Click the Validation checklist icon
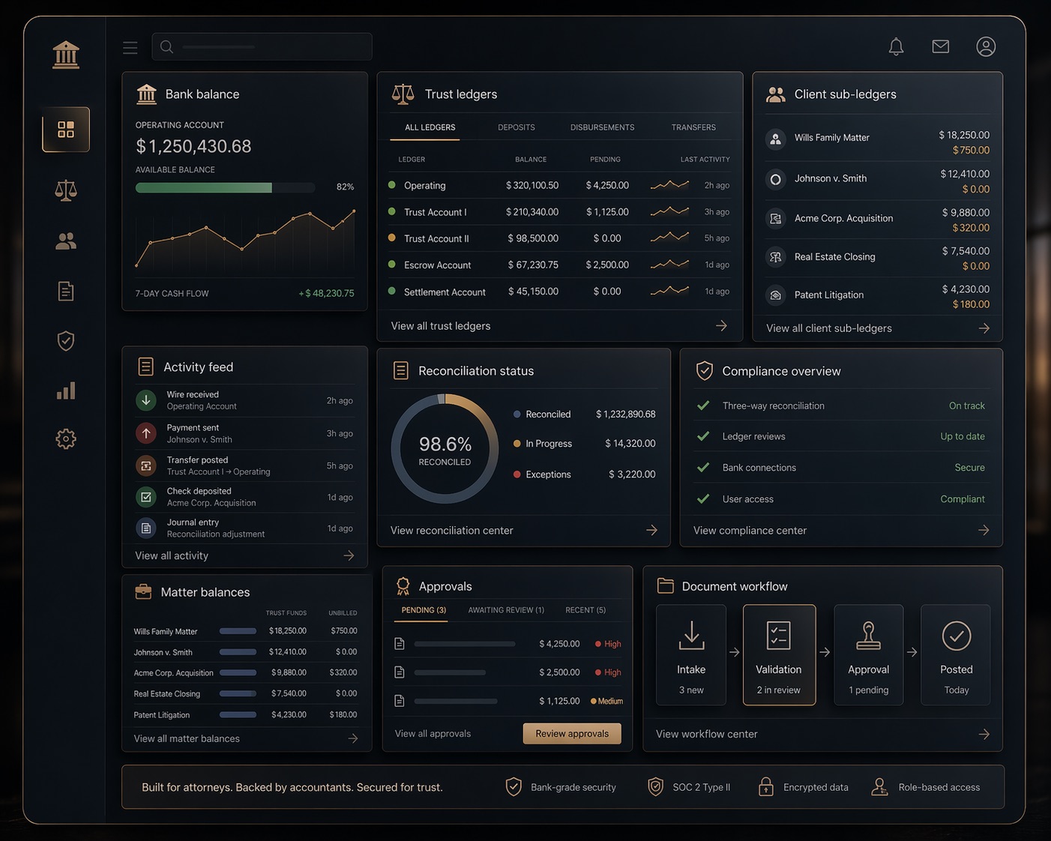Screen dimensions: 1051x841 [x=779, y=636]
